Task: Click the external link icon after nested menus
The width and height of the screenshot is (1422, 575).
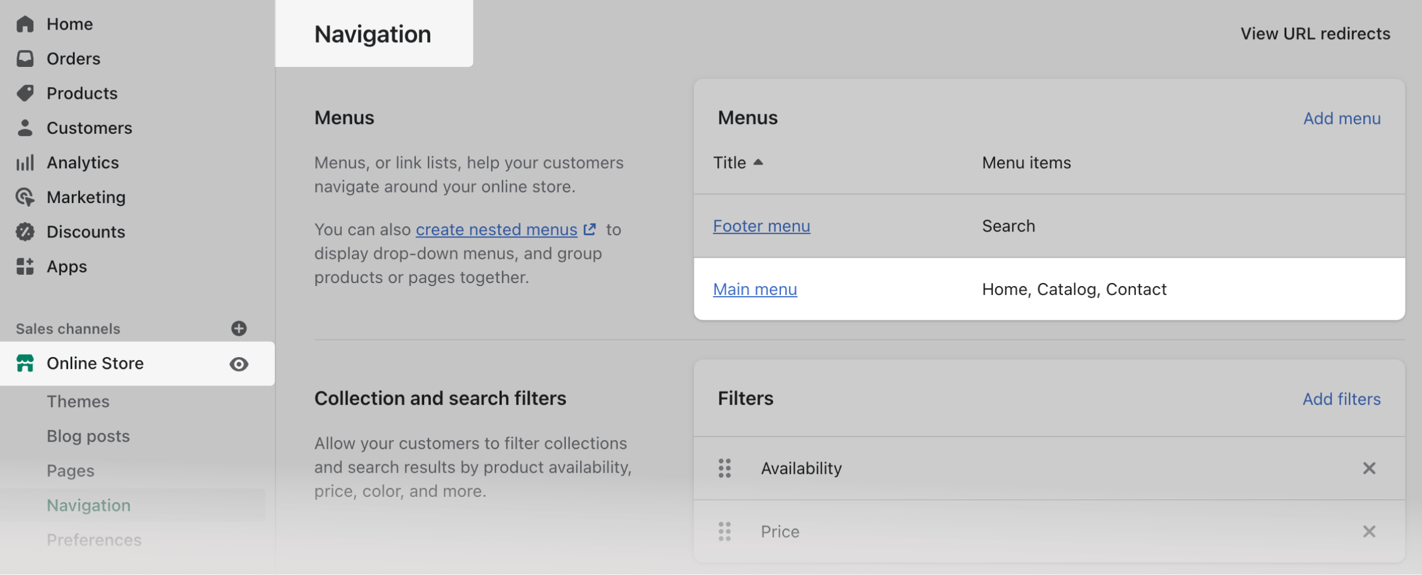Action: [x=590, y=229]
